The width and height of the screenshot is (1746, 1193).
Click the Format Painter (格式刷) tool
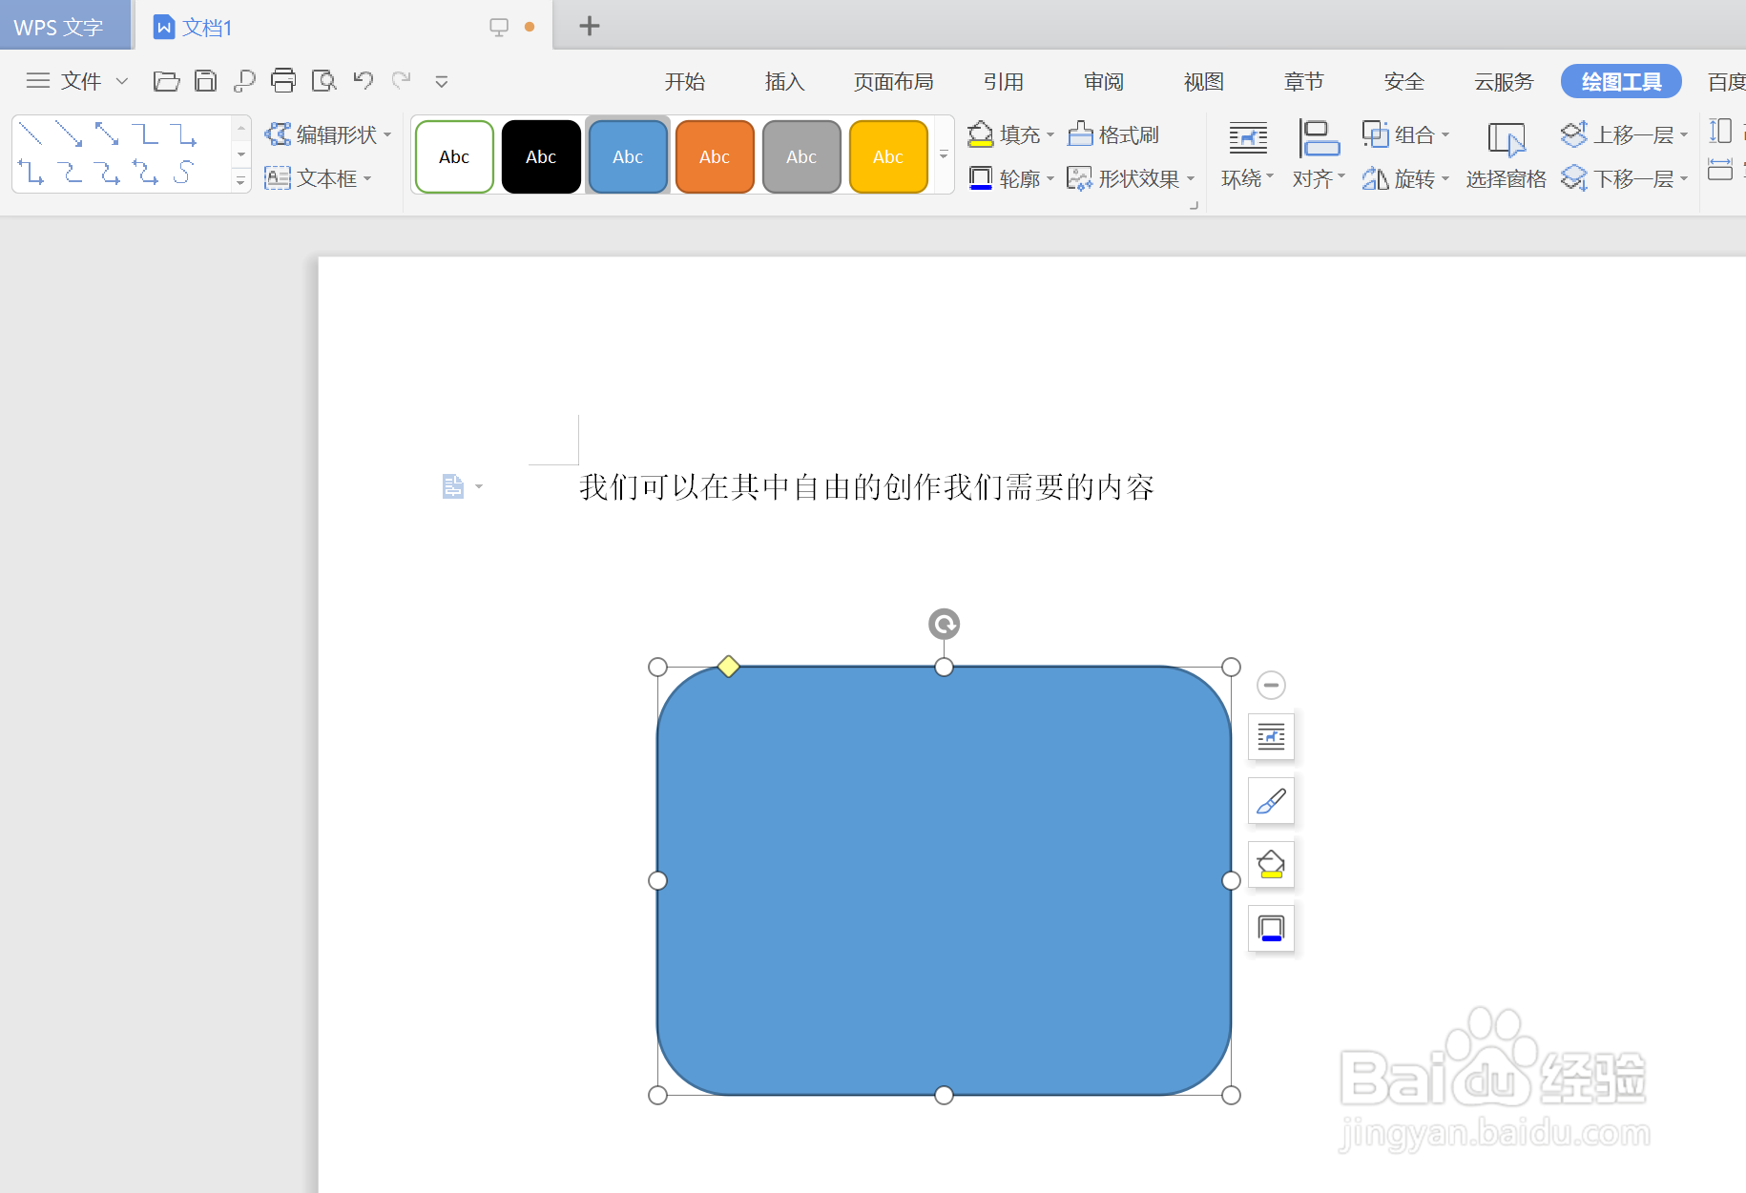pyautogui.click(x=1112, y=134)
